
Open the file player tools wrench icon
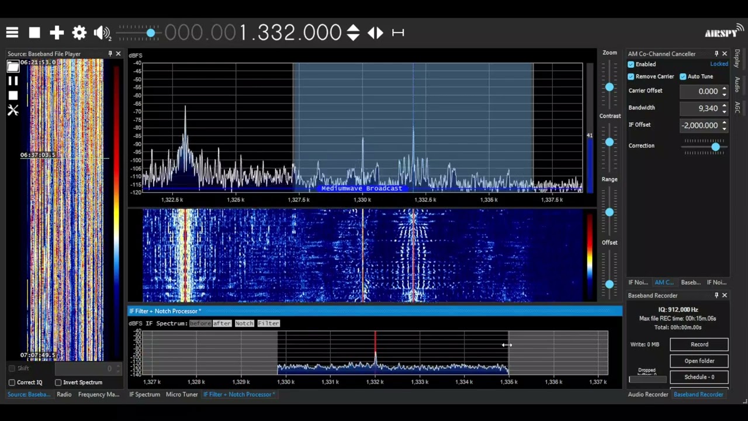tap(13, 110)
